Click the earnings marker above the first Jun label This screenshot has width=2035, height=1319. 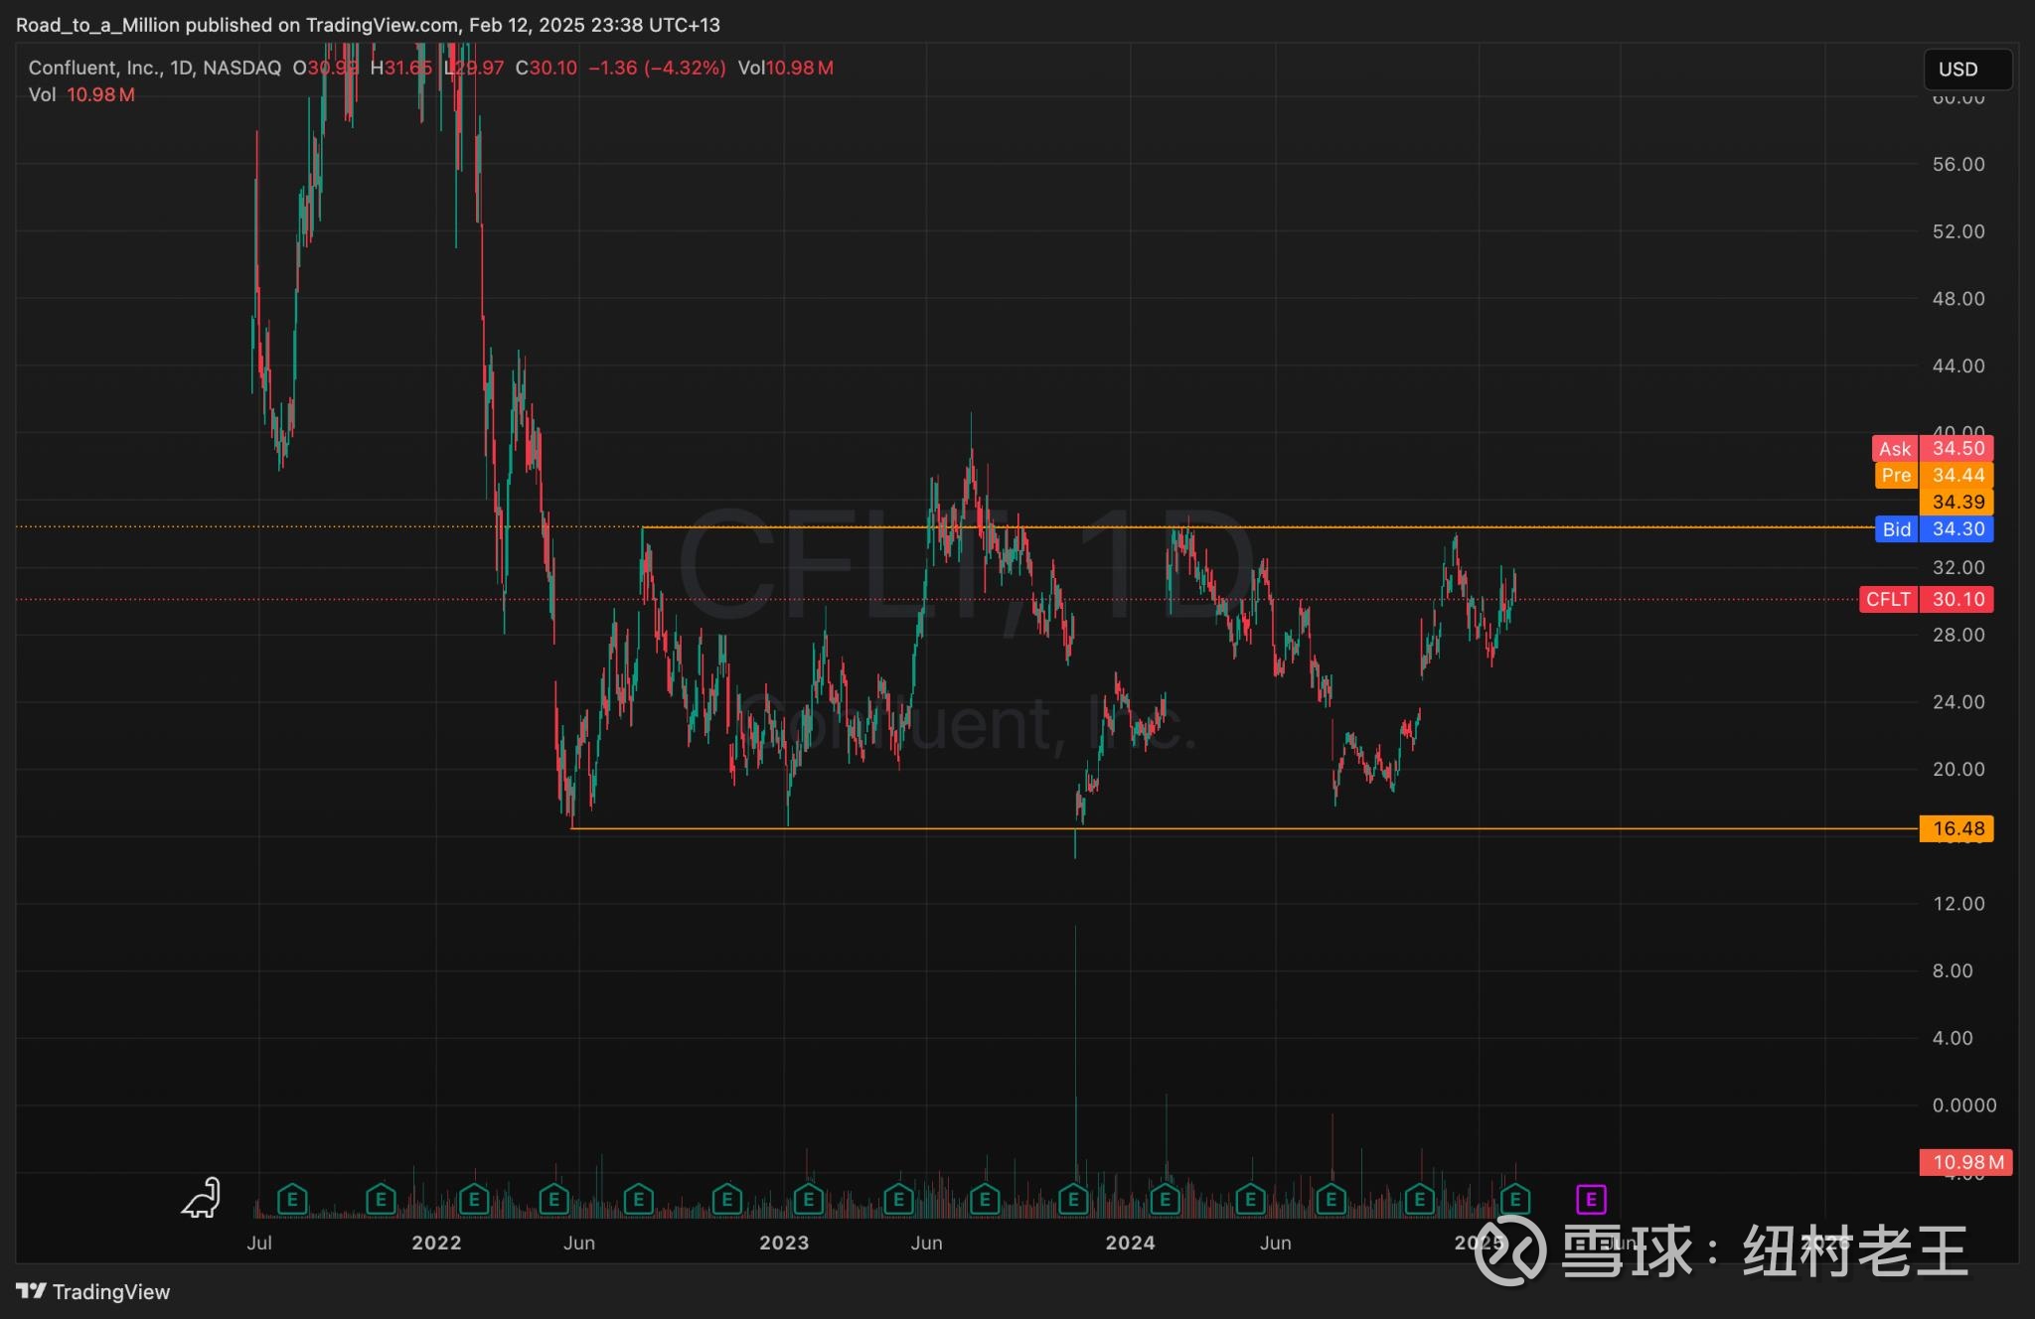[553, 1200]
